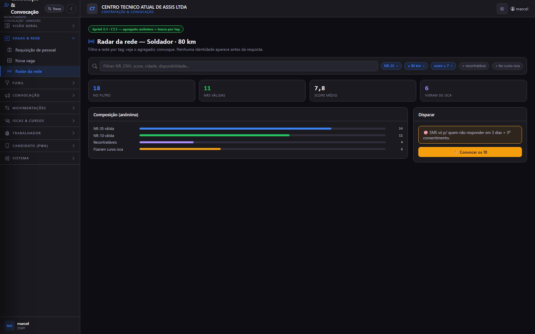Click the NR-35 válida blue bar

tap(235, 129)
